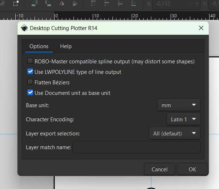This screenshot has height=189, width=219.
Task: Click lower selection to bottom icon
Action: [134, 3]
